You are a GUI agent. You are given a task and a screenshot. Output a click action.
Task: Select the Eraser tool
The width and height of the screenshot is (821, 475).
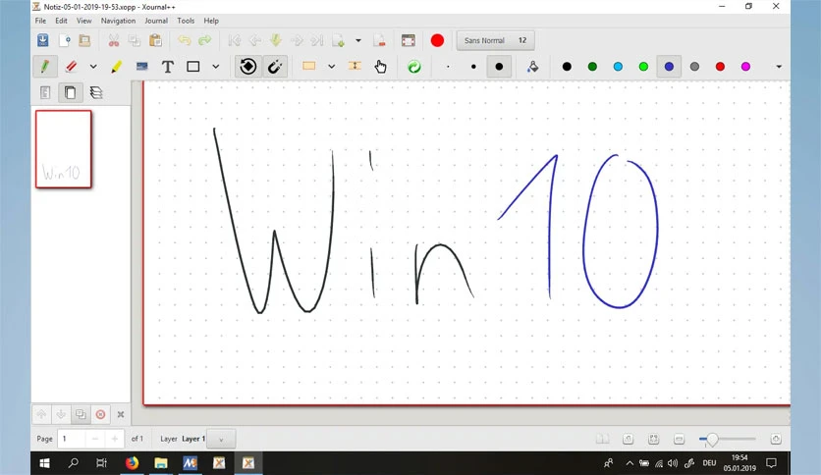coord(72,67)
